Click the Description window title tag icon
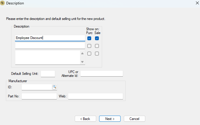 2,3
